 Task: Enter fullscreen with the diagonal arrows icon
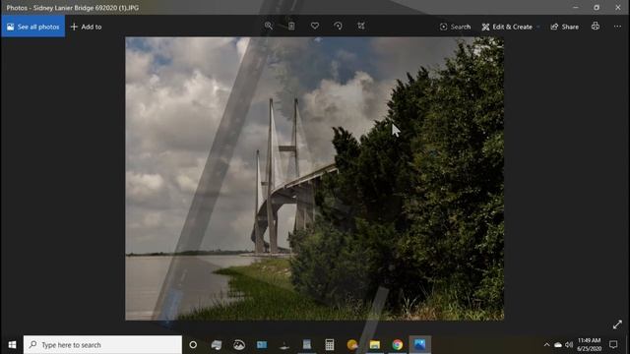click(x=617, y=324)
